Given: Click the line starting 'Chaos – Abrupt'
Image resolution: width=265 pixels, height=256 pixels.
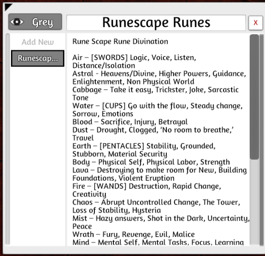Looking at the screenshot, I should point(156,202).
